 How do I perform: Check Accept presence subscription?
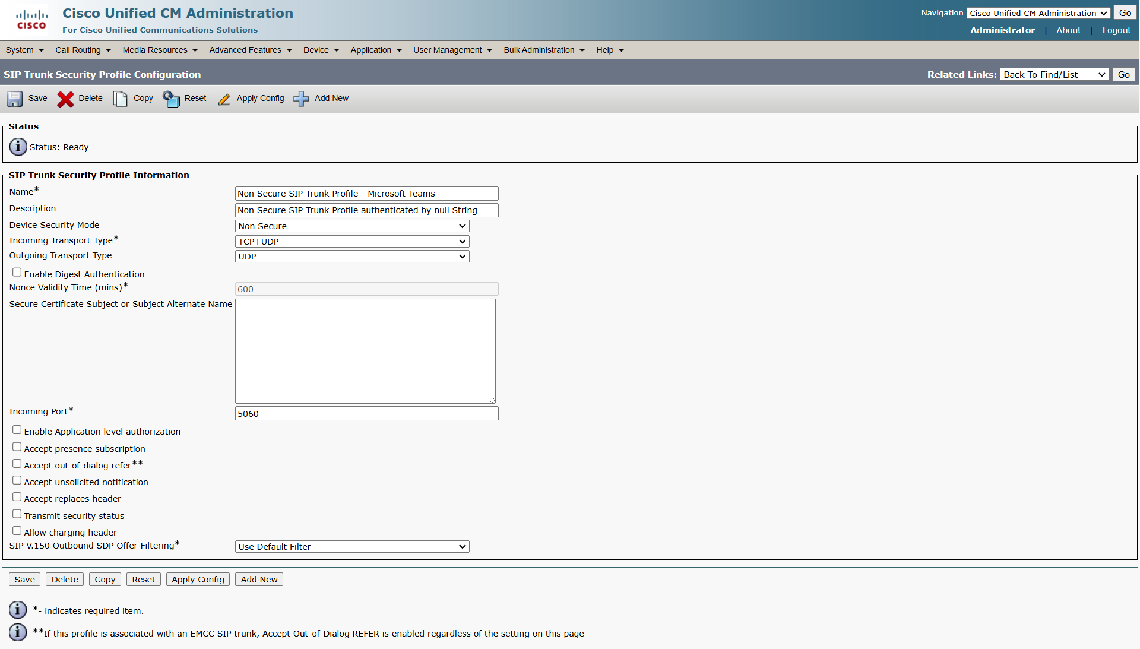click(17, 447)
